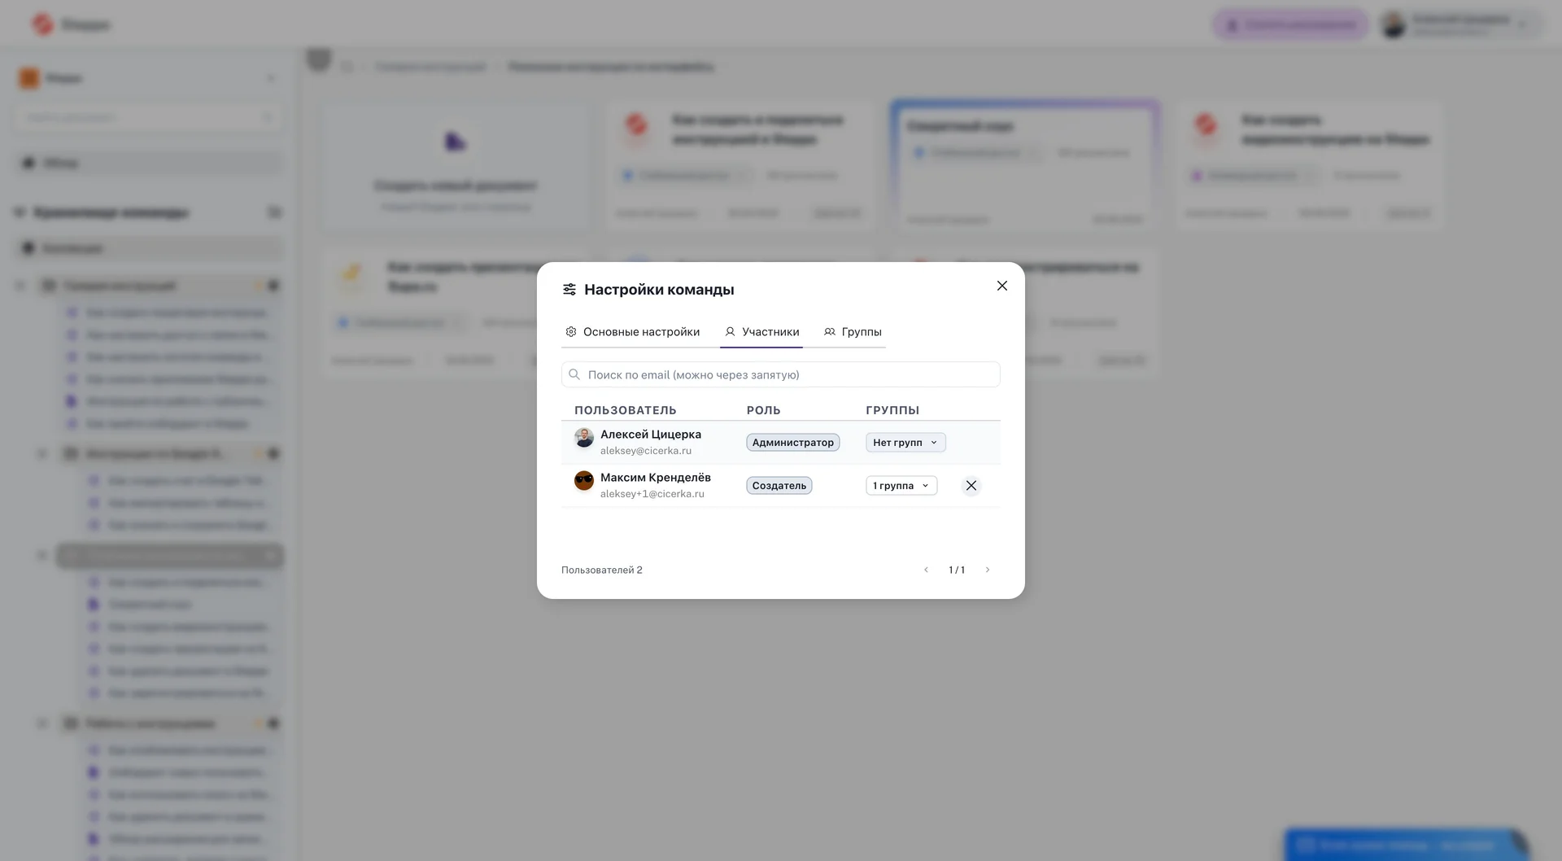Click the email aleksey+1@cicerka.ru

point(652,494)
